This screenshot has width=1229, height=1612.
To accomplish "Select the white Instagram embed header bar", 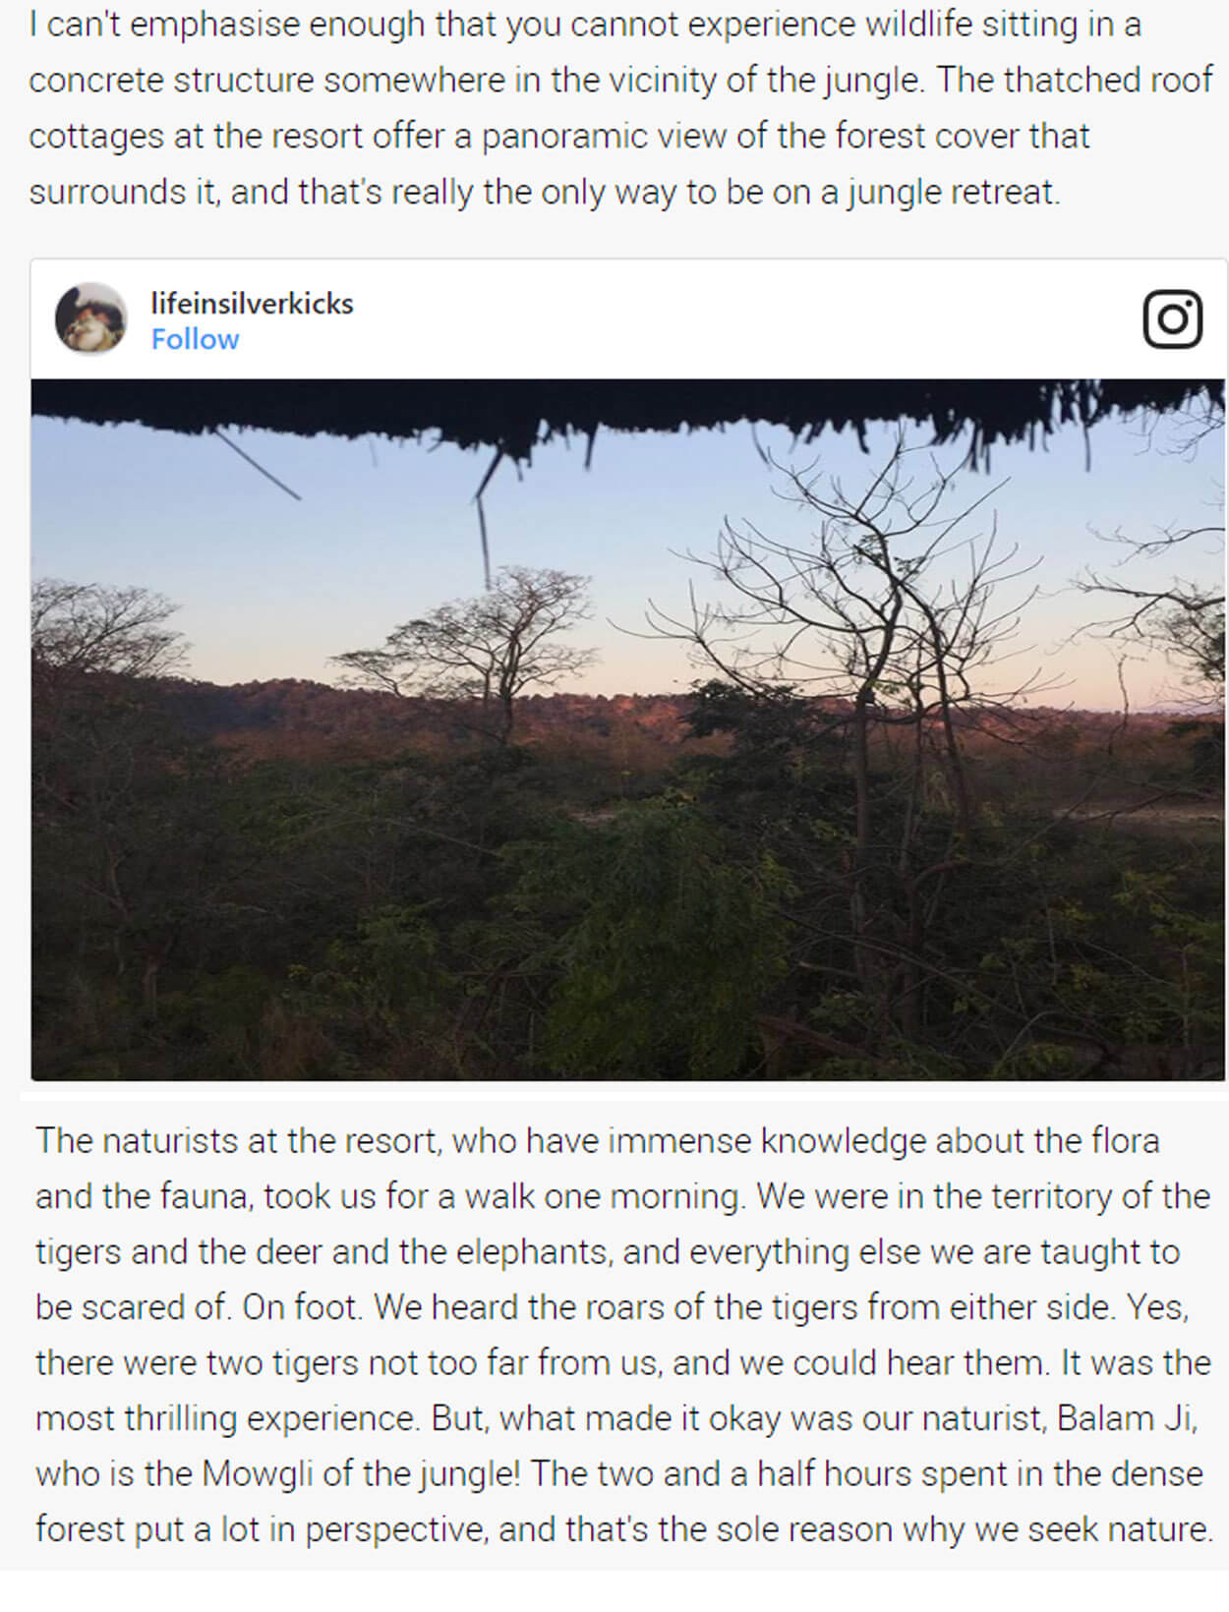I will 627,319.
